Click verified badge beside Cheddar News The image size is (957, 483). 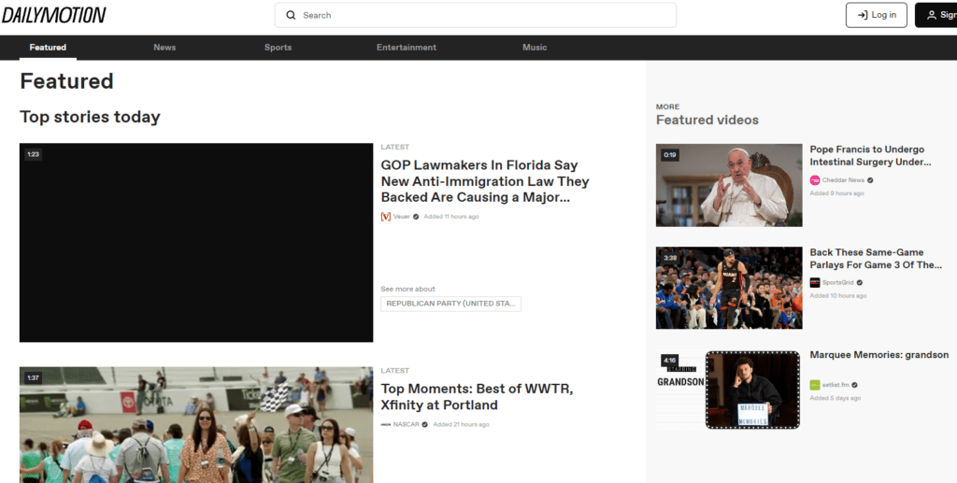[870, 180]
